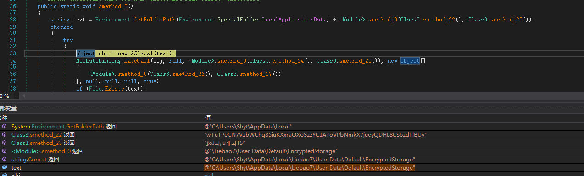Click the value starting with w+uTPeCN7VzbWChq85
584x176 pixels.
315,135
